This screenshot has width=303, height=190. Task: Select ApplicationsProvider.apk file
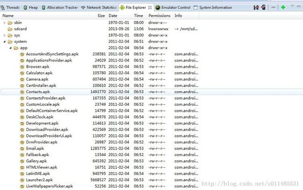(x=49, y=61)
